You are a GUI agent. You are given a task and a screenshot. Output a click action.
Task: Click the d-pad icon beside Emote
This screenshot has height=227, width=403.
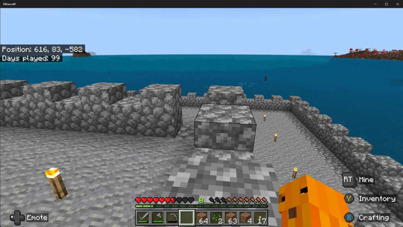coord(17,217)
